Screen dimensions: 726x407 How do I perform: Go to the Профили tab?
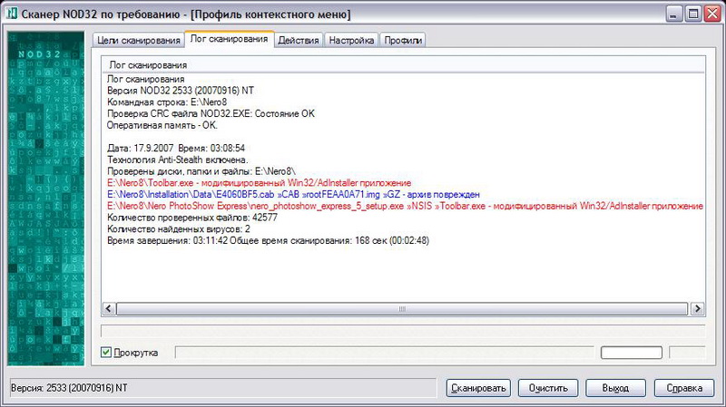pyautogui.click(x=403, y=40)
